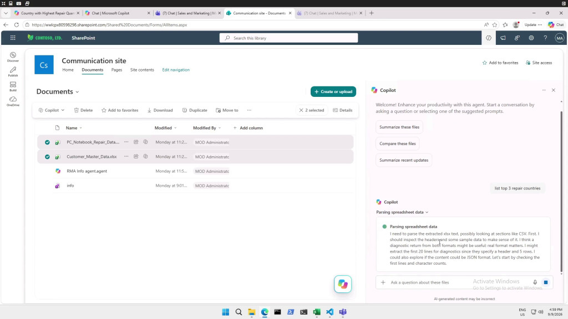Click the Copilot panel vertical scrollbar
Viewport: 568px width, 319px height.
coord(561,192)
